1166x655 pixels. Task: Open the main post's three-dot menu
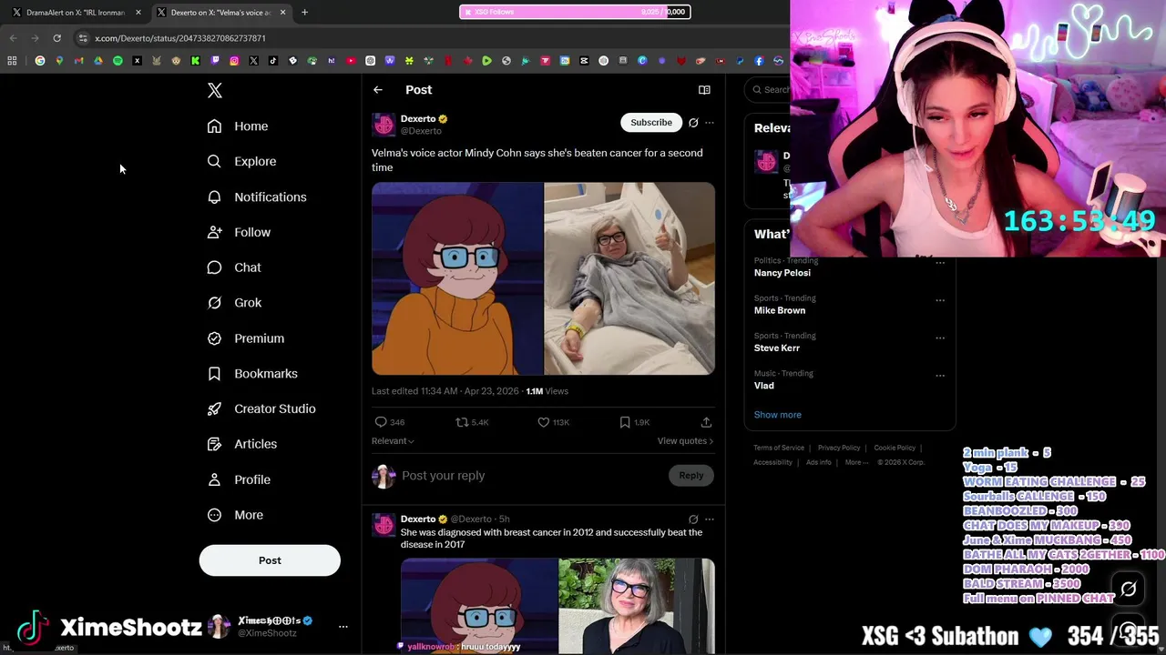tap(710, 123)
